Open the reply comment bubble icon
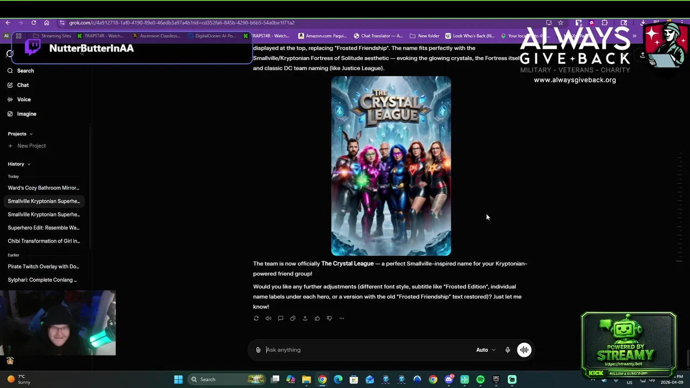The image size is (690, 388). 280,318
